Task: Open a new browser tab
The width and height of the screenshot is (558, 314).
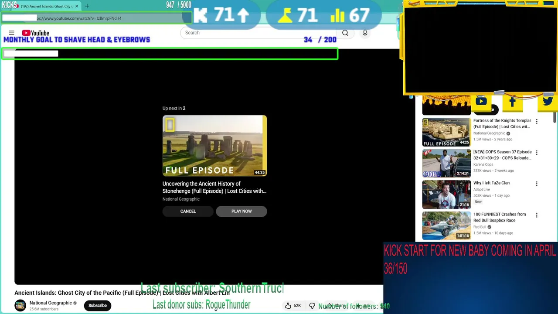Action: [87, 6]
